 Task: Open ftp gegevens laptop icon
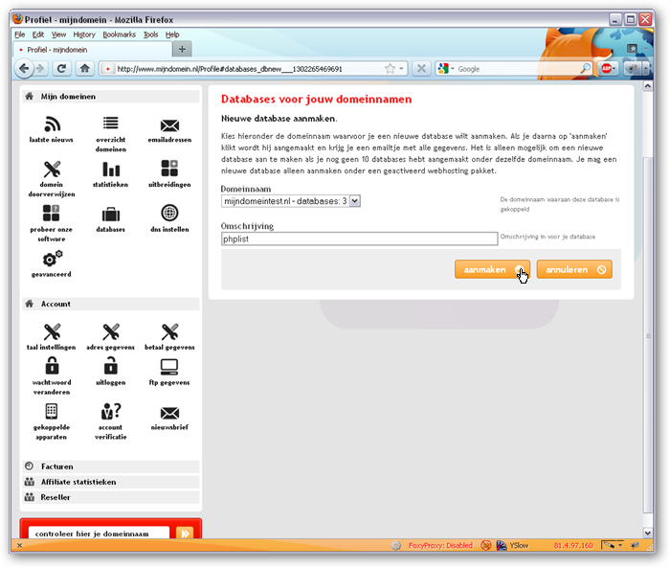[169, 367]
